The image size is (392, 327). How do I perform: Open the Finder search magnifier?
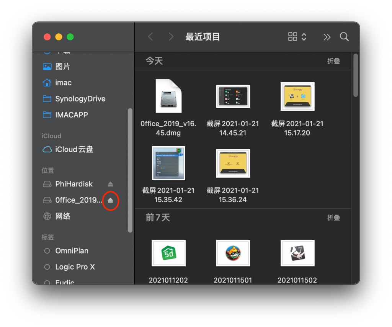(344, 37)
